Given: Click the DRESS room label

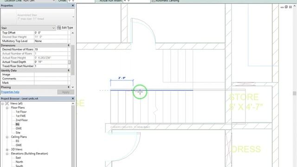Looking at the screenshot, I should tap(246, 149).
